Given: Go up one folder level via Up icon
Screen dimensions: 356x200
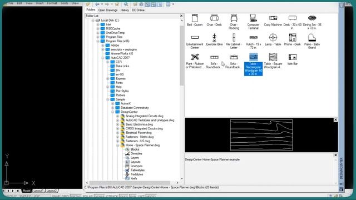Looking at the screenshot, I should [117, 4].
